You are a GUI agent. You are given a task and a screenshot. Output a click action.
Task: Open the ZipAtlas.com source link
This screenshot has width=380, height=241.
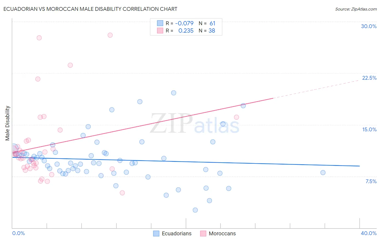[356, 9]
